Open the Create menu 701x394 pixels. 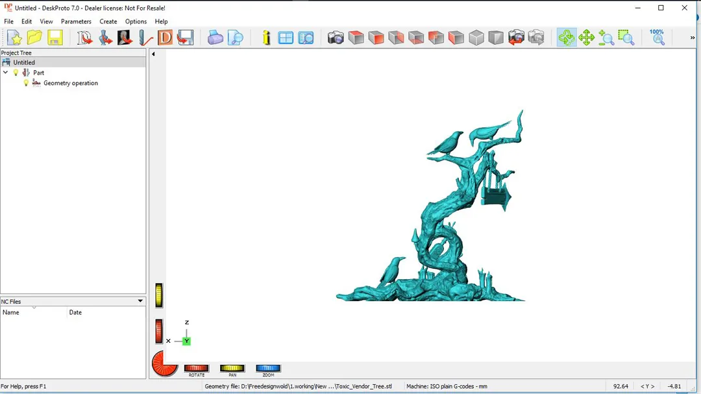coord(108,21)
